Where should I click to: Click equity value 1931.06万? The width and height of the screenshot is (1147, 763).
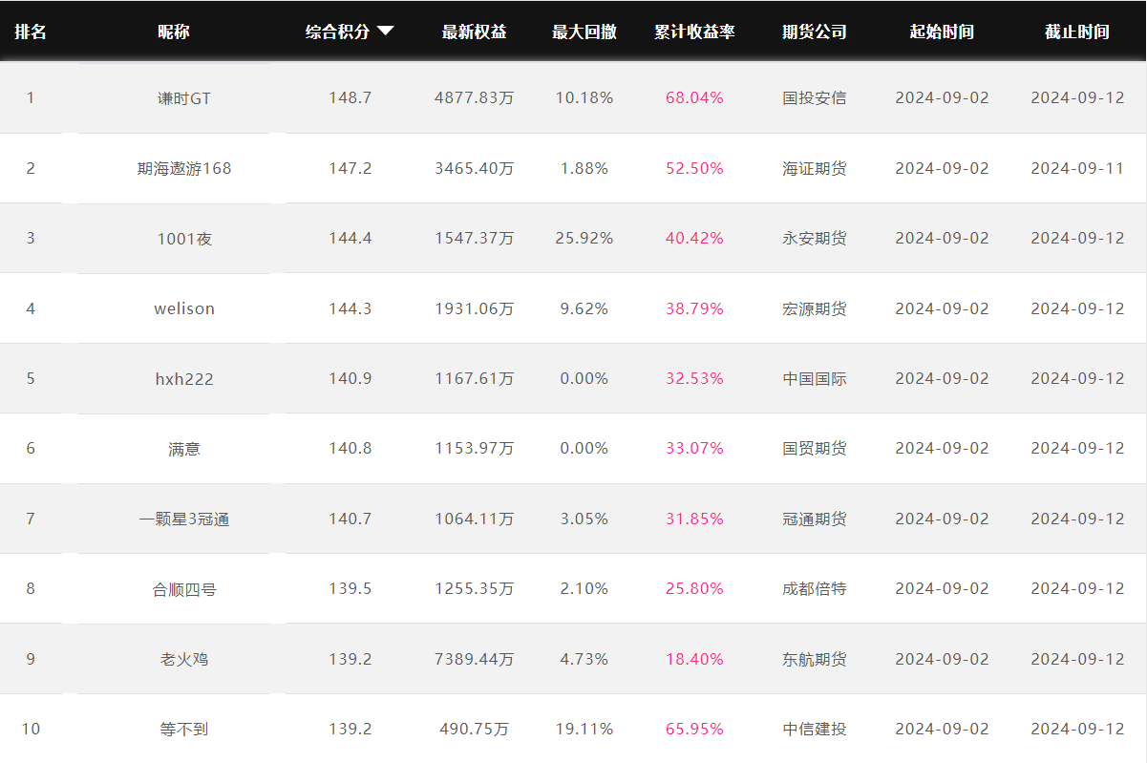pyautogui.click(x=475, y=308)
